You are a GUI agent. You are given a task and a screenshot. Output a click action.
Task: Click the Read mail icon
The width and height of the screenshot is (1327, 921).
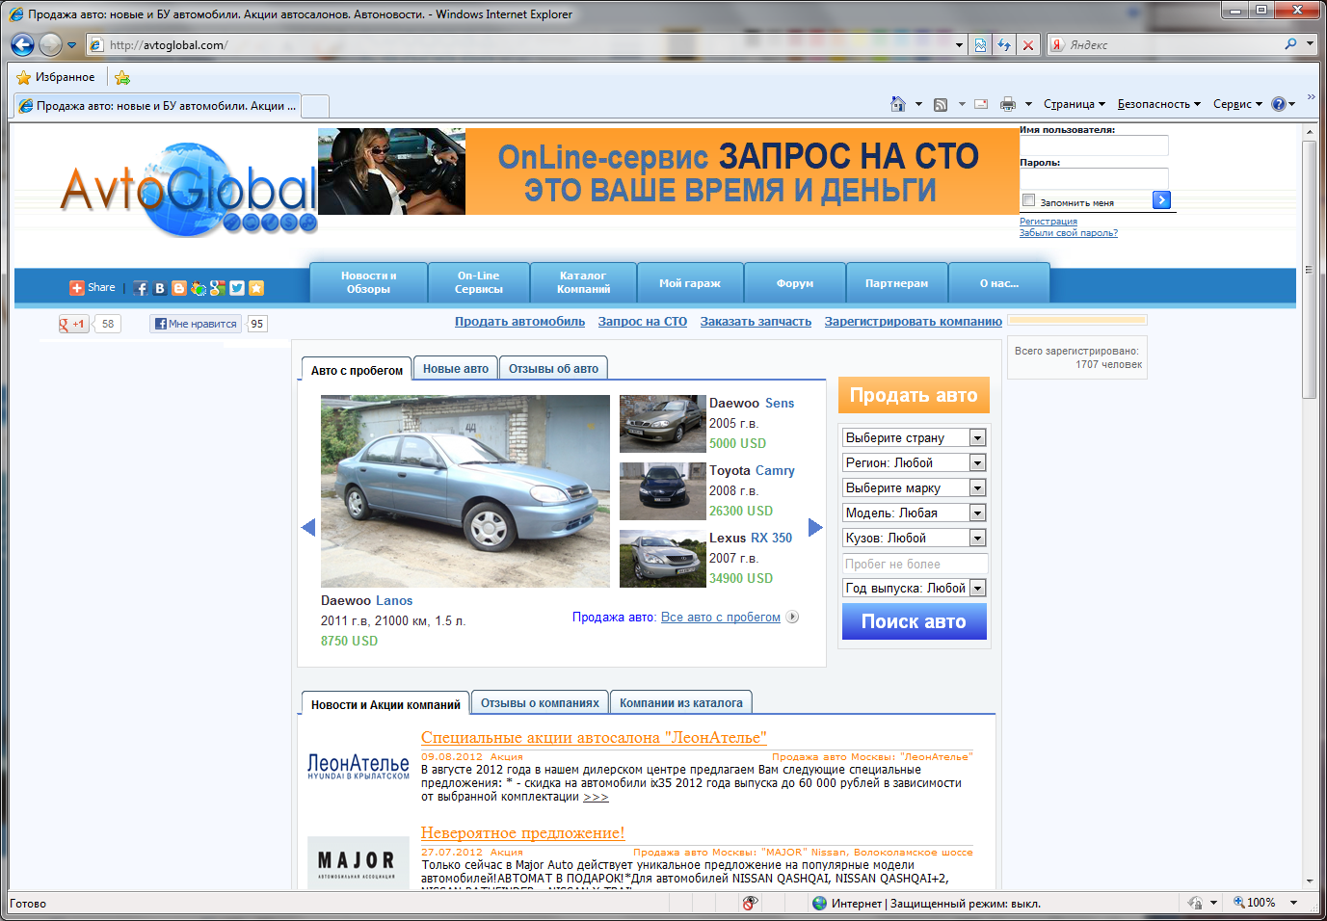[x=981, y=104]
